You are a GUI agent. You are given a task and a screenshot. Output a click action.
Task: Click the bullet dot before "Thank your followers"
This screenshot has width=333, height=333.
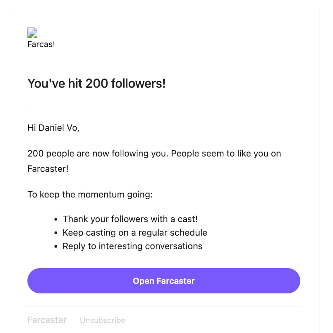(56, 219)
